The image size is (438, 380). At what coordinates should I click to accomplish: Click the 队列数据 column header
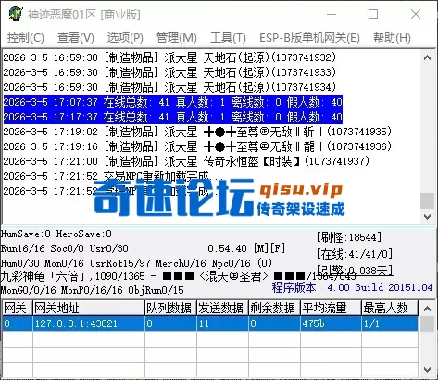170,308
